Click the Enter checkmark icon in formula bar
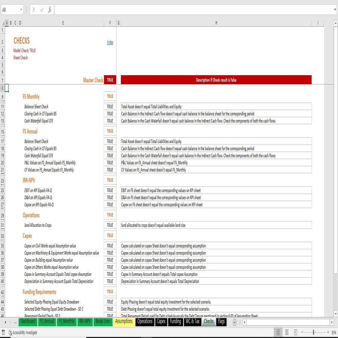The width and height of the screenshot is (338, 338). click(42, 10)
